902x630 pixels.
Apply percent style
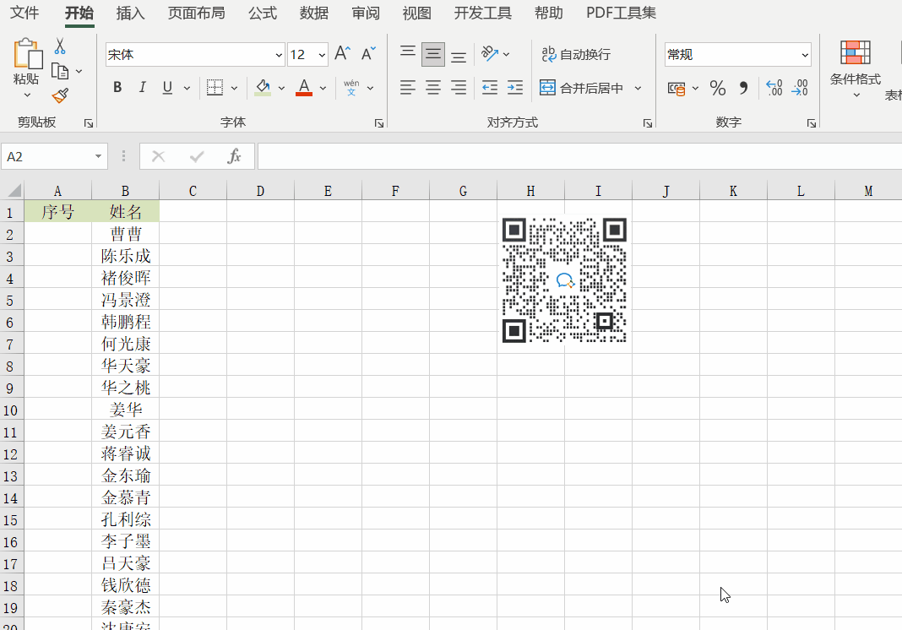717,88
